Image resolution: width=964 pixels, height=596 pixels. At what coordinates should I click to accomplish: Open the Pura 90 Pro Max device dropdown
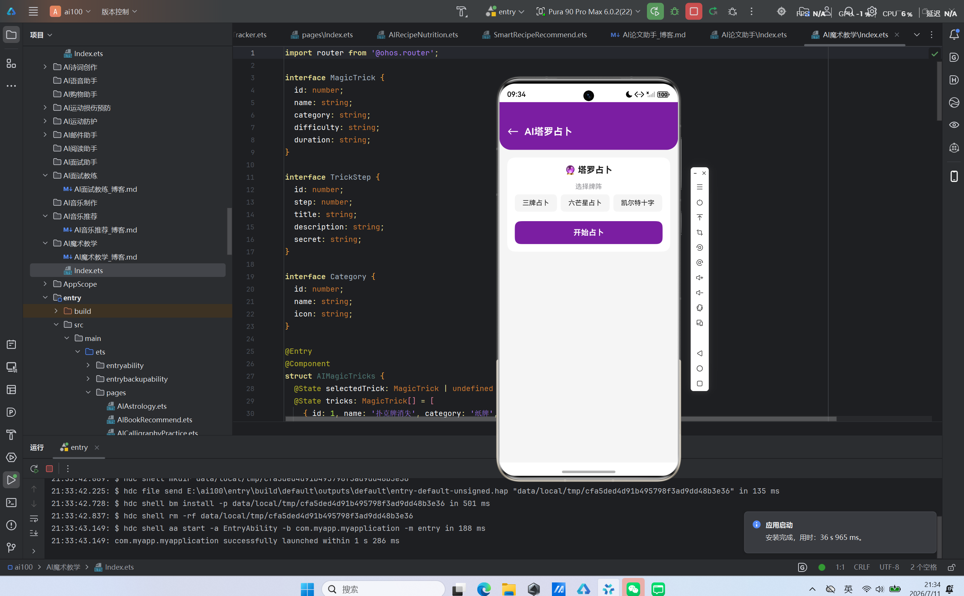click(588, 11)
